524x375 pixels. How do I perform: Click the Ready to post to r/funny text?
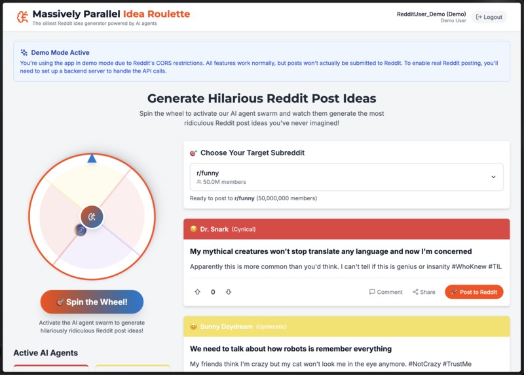pyautogui.click(x=253, y=198)
